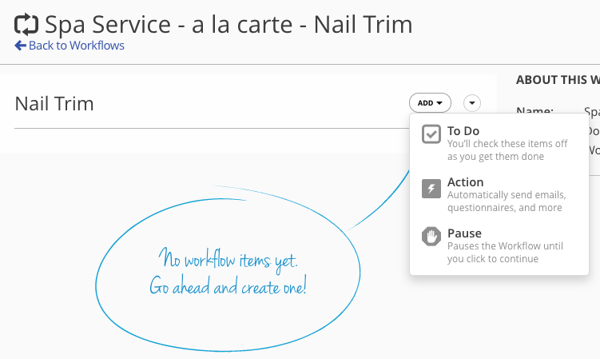Choose the Action menu label
This screenshot has width=600, height=359.
tap(465, 182)
